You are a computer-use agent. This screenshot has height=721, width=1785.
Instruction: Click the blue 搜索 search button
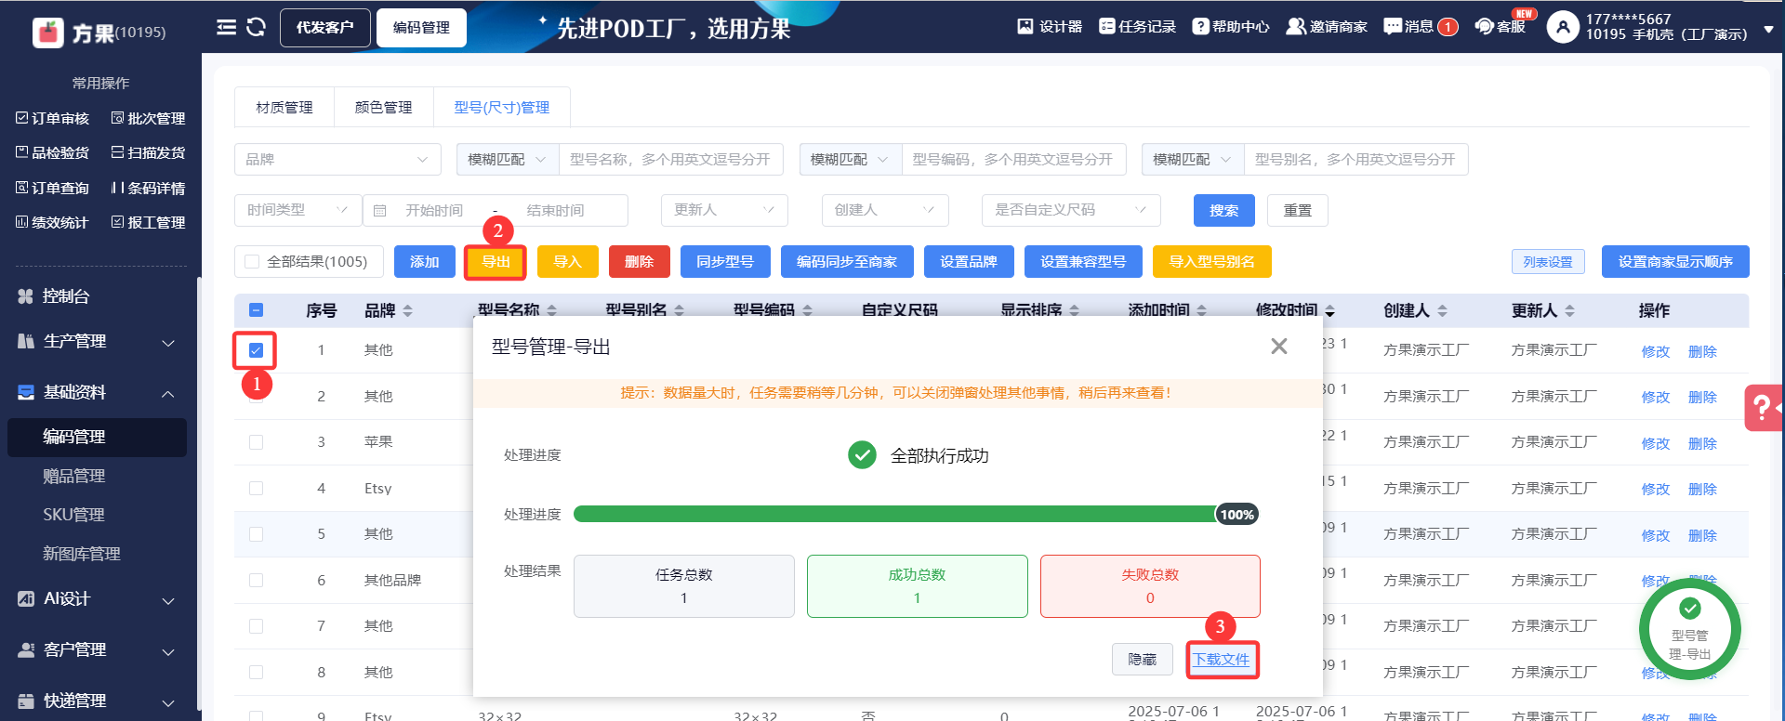point(1224,211)
